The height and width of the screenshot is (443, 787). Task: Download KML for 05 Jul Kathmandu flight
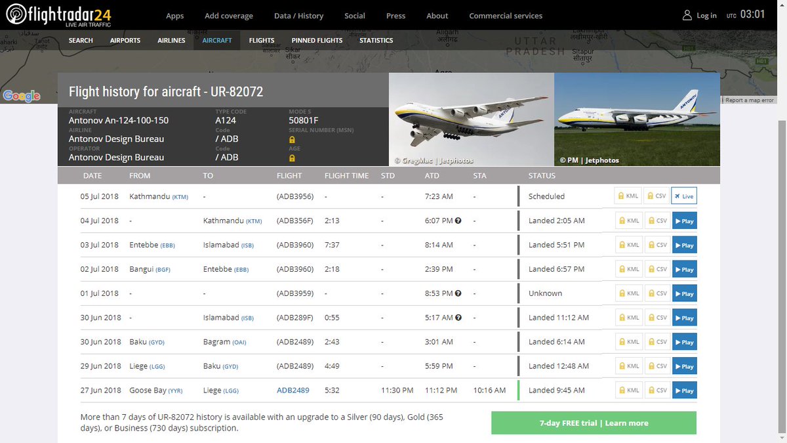pyautogui.click(x=628, y=196)
